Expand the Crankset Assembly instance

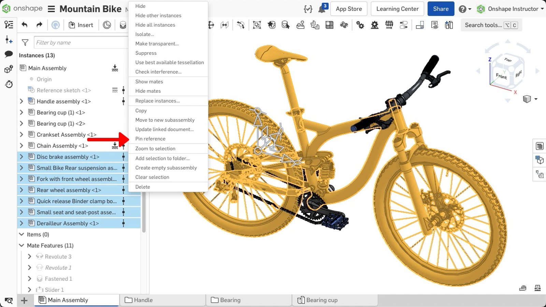pyautogui.click(x=21, y=135)
